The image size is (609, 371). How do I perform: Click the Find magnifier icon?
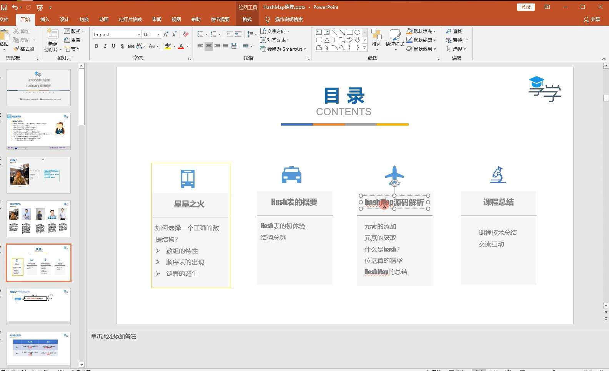[449, 31]
